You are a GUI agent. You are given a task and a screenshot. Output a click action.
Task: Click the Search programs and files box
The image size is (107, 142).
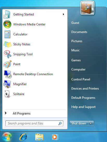coord(34,123)
